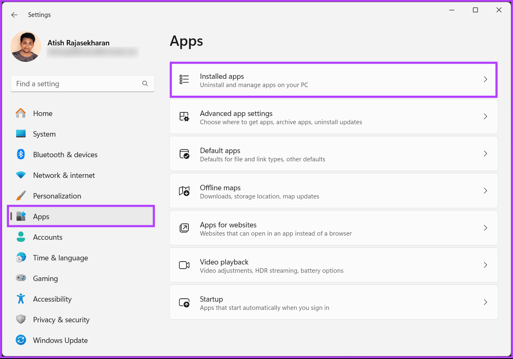Image resolution: width=513 pixels, height=359 pixels.
Task: Click the Default apps checkmark icon
Action: (184, 154)
